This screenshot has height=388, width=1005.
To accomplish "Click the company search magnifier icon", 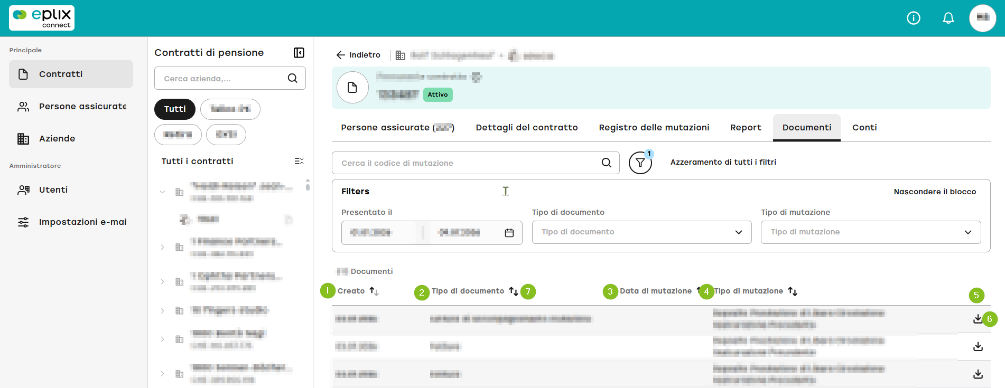I will (293, 78).
